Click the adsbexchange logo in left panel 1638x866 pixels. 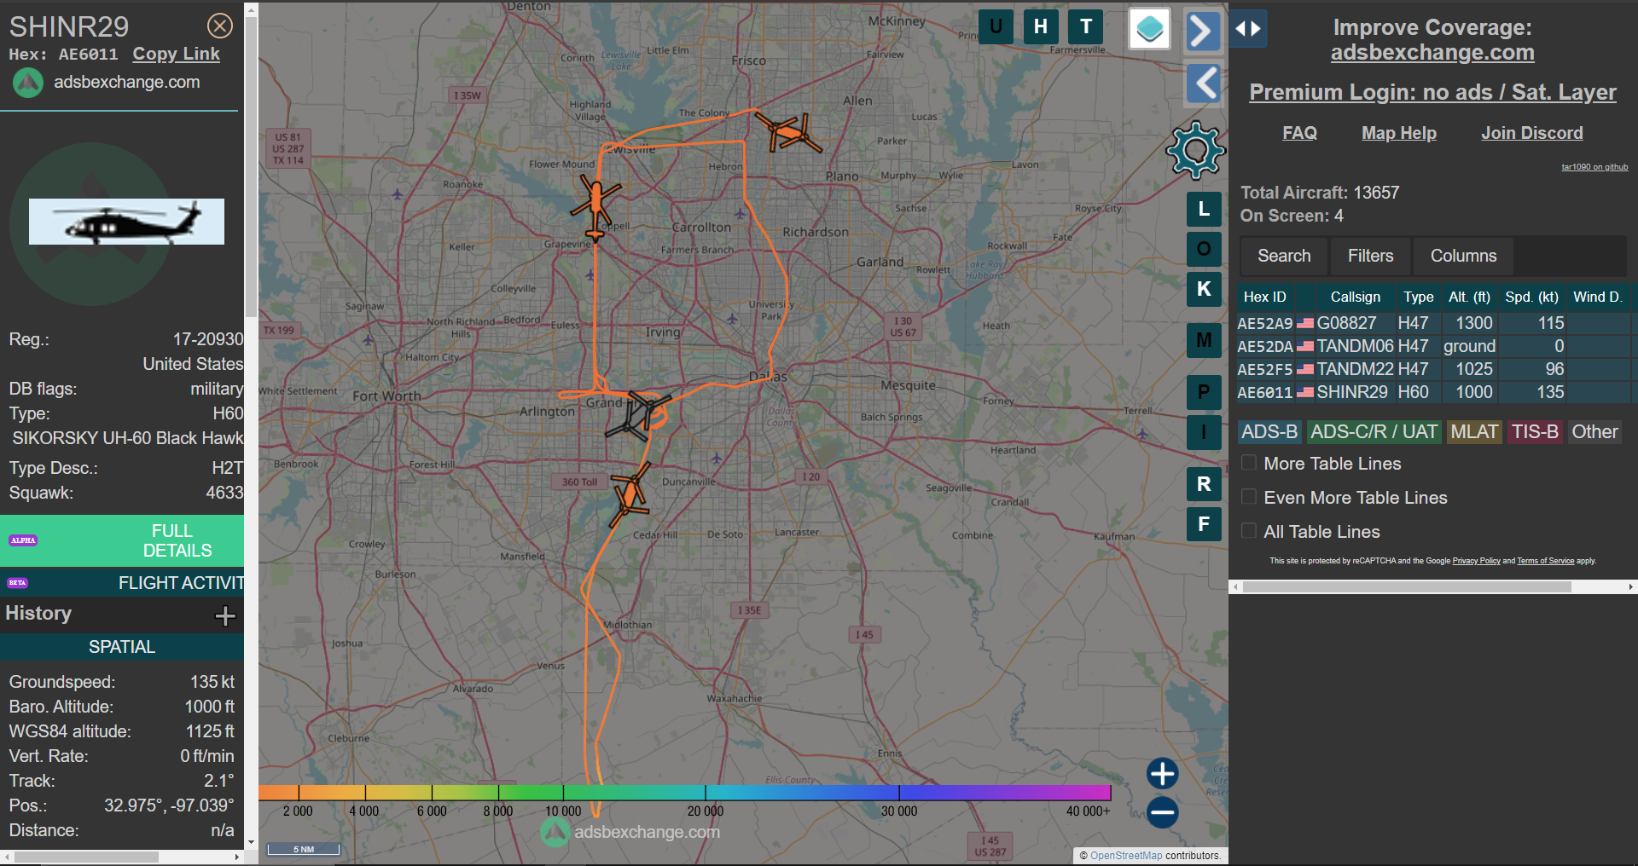[x=28, y=83]
